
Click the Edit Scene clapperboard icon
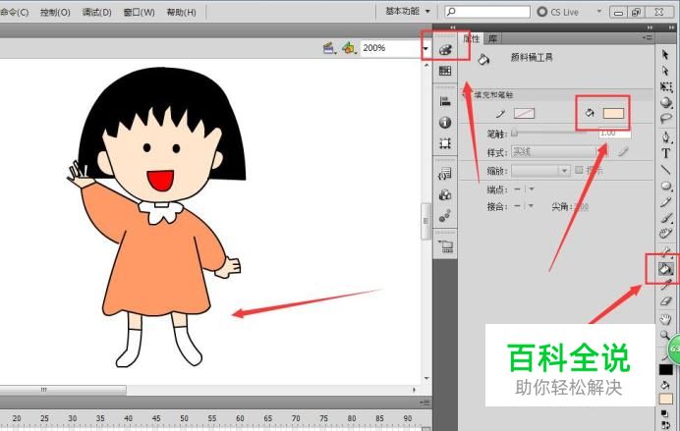point(329,48)
